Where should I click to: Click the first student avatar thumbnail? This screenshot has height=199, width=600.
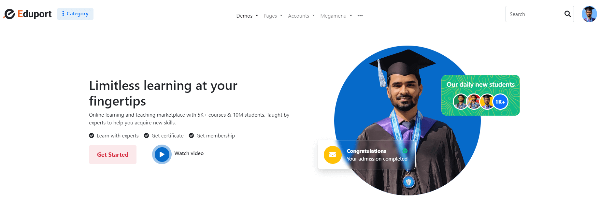pos(461,102)
